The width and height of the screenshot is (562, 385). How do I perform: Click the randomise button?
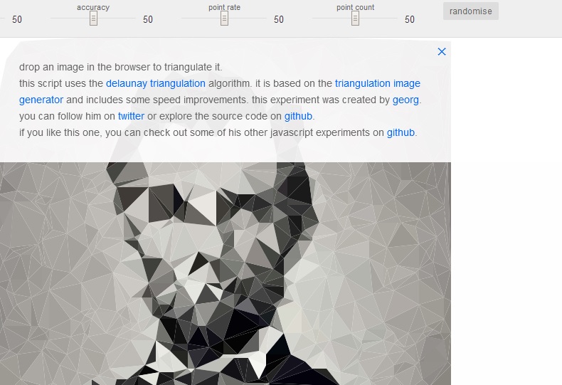[x=470, y=11]
